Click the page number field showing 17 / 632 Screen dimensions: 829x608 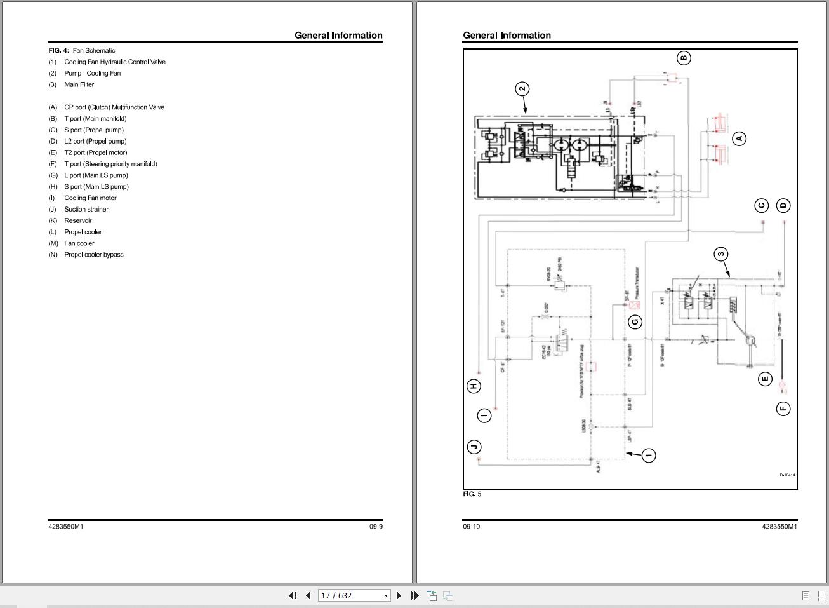click(x=349, y=595)
